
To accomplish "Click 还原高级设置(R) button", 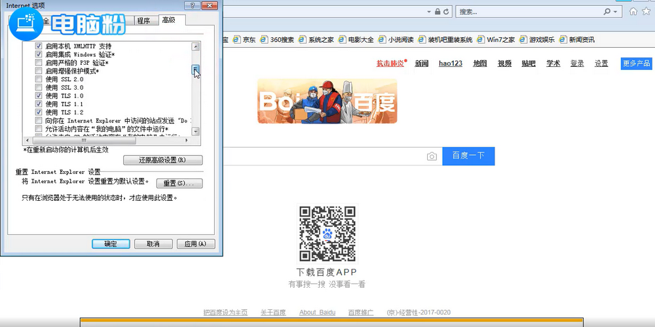I will pos(162,160).
